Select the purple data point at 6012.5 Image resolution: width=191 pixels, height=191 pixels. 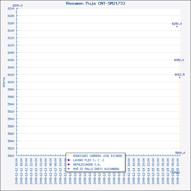[x=180, y=77]
